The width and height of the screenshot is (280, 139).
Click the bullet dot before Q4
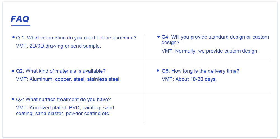[x=158, y=37]
